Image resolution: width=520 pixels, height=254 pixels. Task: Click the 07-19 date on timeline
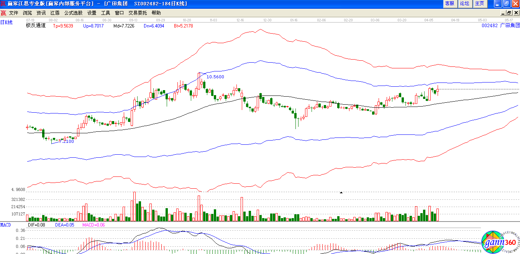click(30, 20)
